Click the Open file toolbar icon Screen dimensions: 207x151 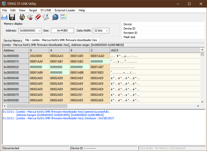pos(4,17)
